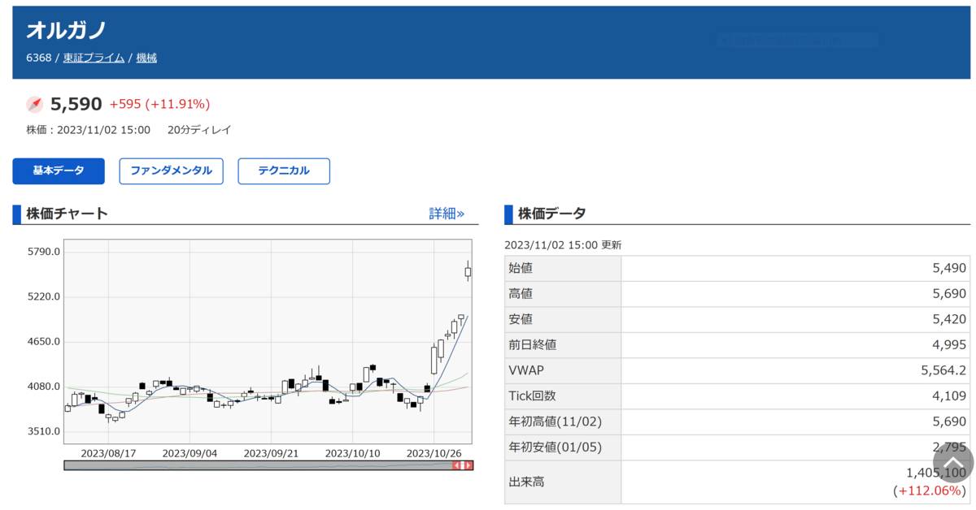Click the 2023/11/02 15:00 更新 timestamp
This screenshot has height=510, width=976.
(563, 244)
